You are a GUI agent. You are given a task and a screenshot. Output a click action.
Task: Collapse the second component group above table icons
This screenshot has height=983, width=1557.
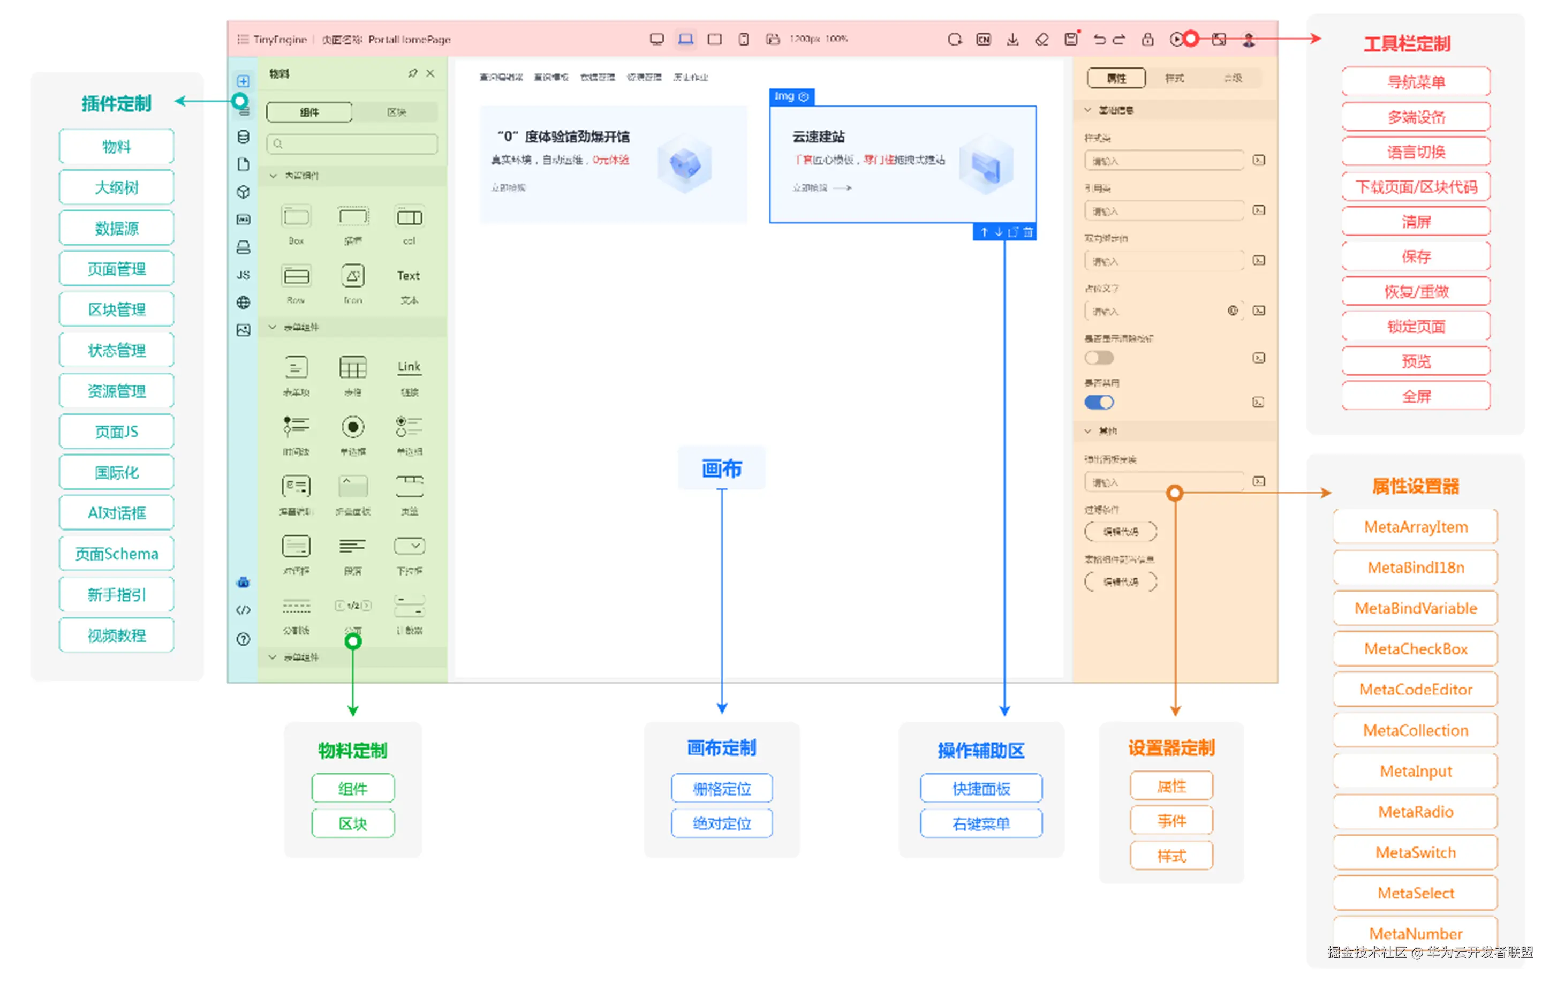point(273,327)
